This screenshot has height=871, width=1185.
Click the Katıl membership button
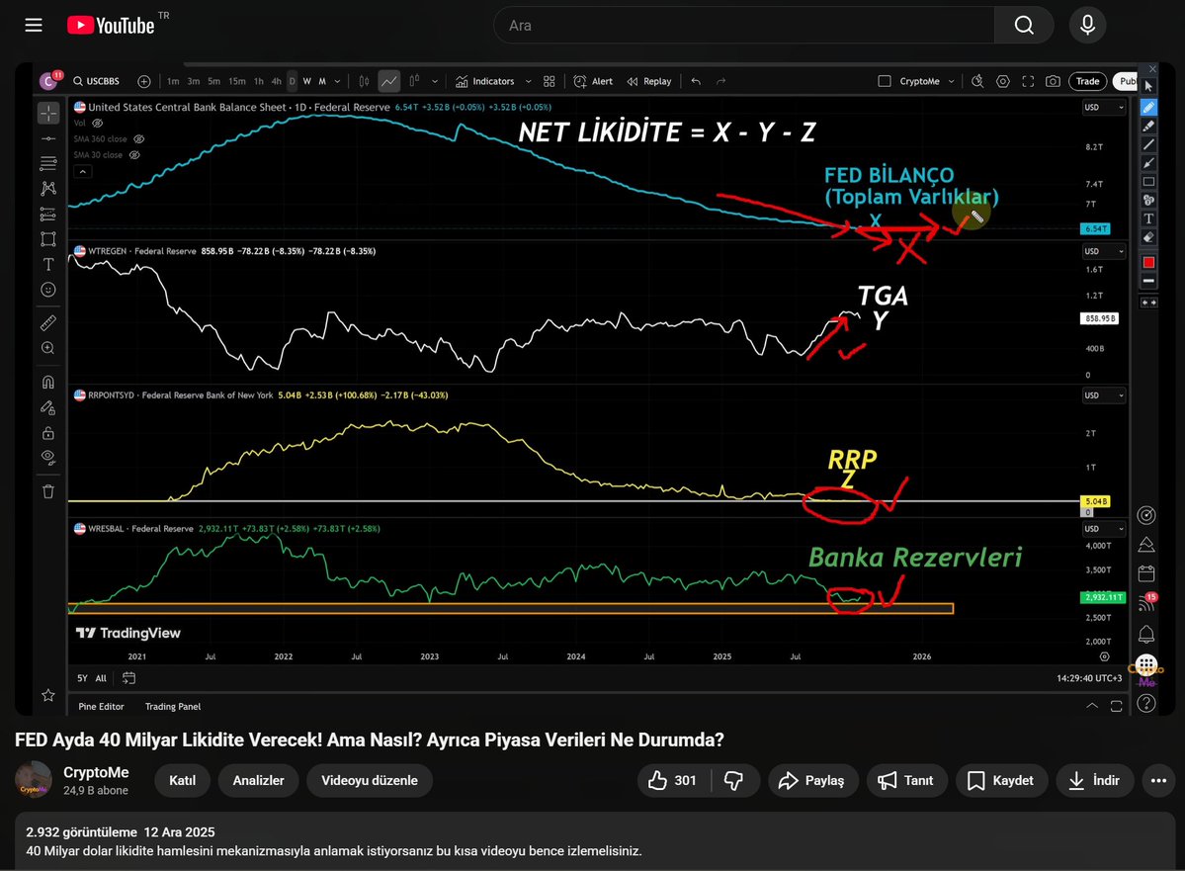coord(182,780)
